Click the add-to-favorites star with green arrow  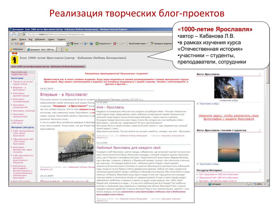[66, 50]
